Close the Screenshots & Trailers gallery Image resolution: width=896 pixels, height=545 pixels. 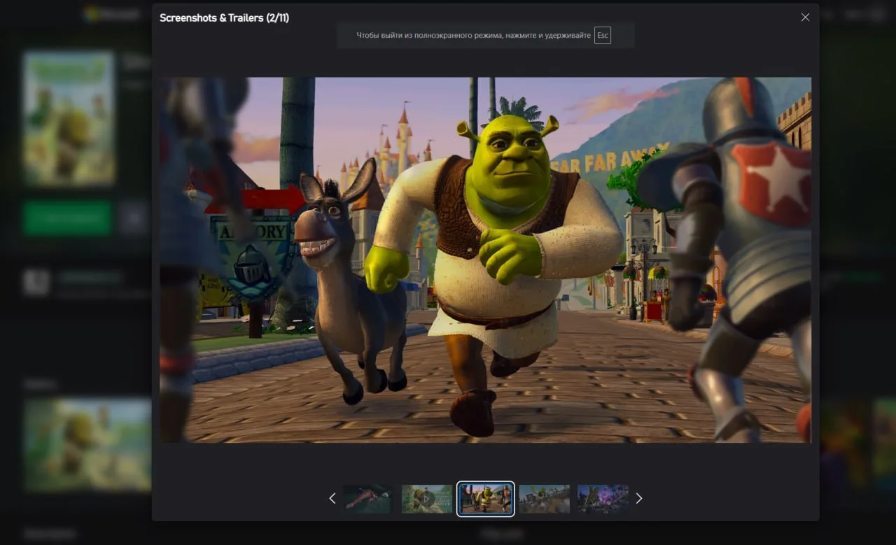click(x=805, y=17)
